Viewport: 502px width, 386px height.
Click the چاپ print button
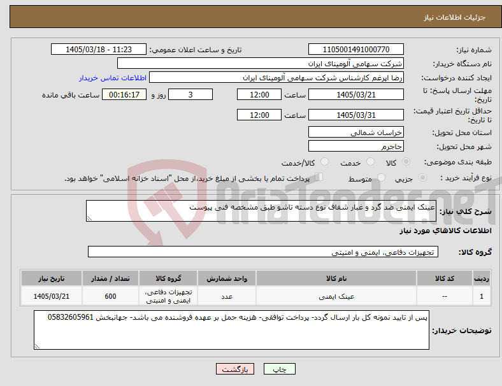pyautogui.click(x=280, y=369)
